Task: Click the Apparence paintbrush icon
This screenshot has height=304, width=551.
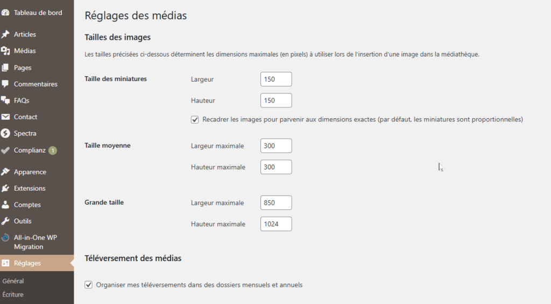Action: [x=5, y=172]
